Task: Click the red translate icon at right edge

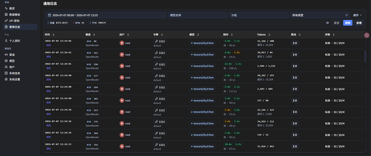Action: tap(367, 35)
